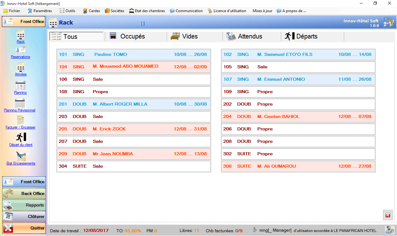This screenshot has height=236, width=397.
Task: Click the Planning sidebar icon
Action: (20, 88)
